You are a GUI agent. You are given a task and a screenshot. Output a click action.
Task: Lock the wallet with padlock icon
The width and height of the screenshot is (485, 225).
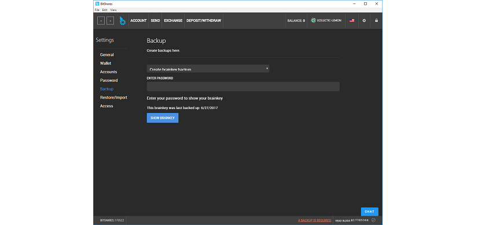pyautogui.click(x=376, y=21)
